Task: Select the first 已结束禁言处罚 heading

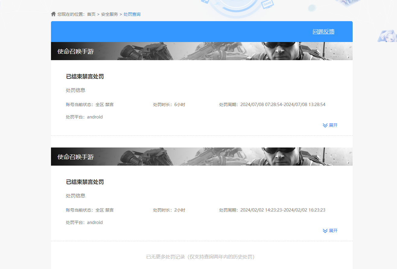Action: (x=85, y=76)
